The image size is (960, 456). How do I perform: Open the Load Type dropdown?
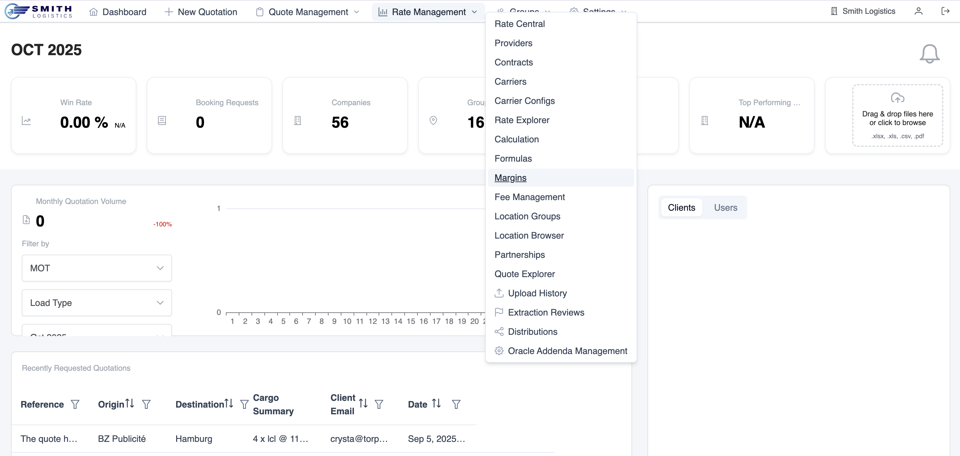point(97,303)
